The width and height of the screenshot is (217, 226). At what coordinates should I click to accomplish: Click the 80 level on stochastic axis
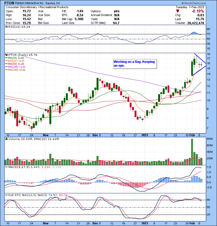208,200
